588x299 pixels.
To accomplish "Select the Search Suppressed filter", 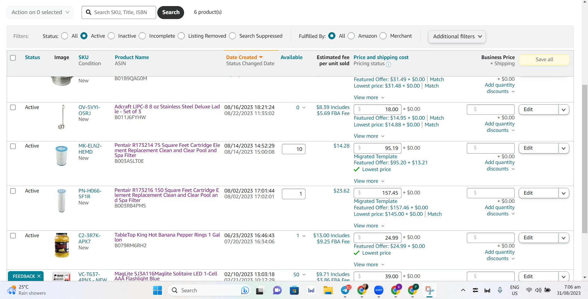I will pos(233,36).
